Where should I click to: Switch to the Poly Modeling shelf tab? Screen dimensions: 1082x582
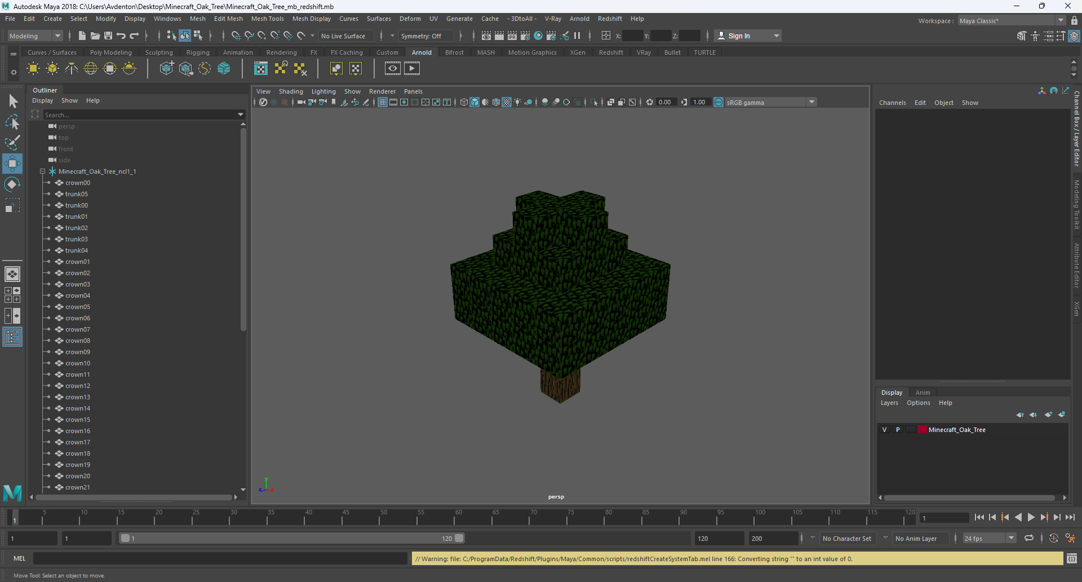[111, 52]
